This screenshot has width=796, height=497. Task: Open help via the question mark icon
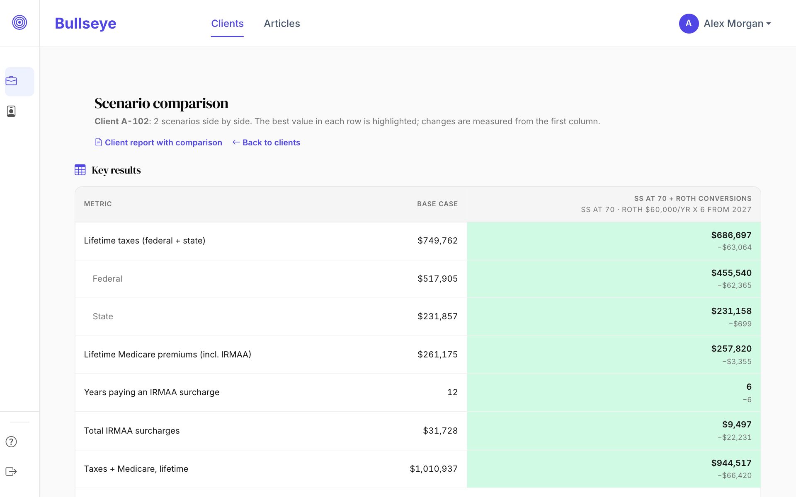point(11,442)
